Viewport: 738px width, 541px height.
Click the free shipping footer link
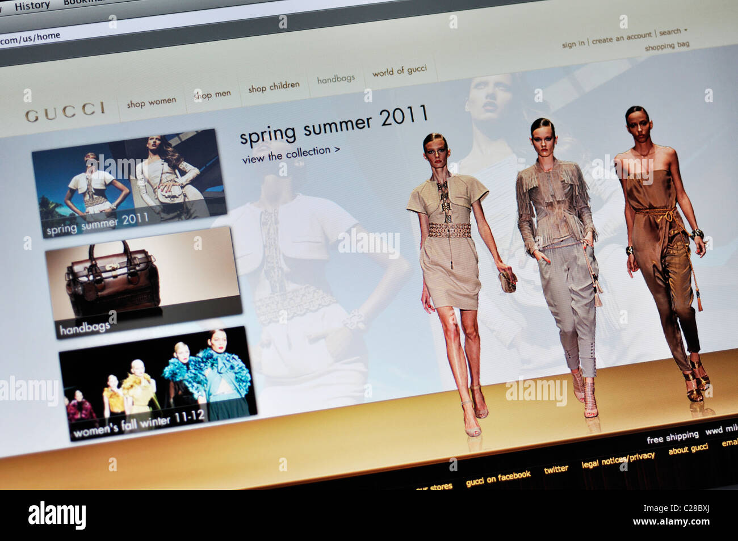(x=673, y=437)
